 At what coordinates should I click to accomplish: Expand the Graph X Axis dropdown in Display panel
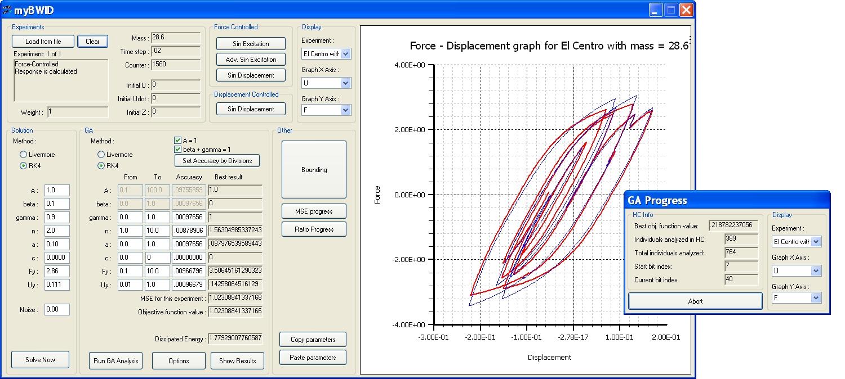point(345,83)
